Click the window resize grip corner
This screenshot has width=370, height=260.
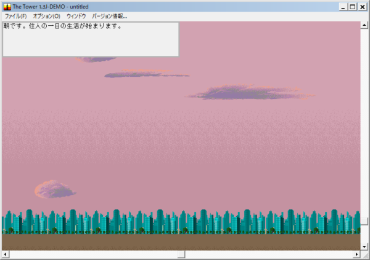tap(364, 254)
